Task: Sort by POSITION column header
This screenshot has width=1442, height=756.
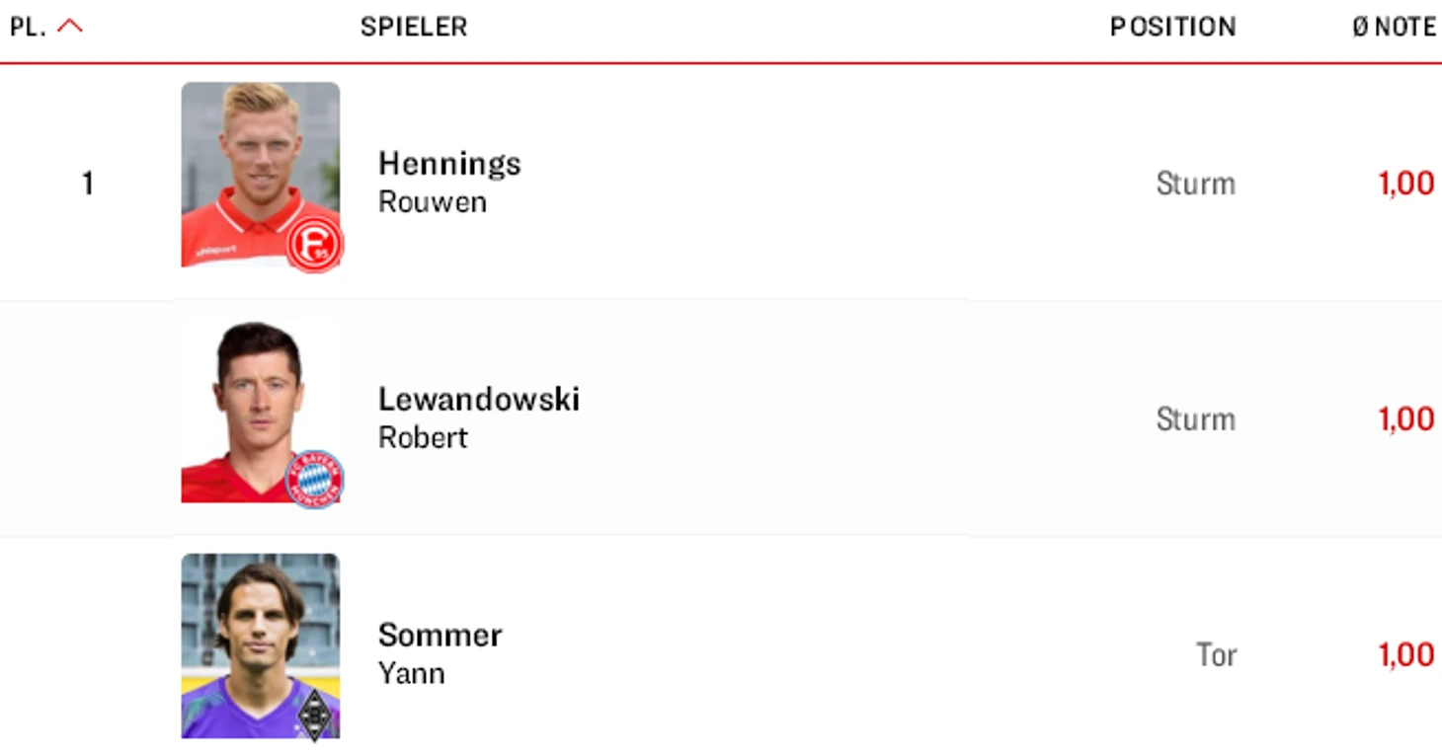Action: point(1173,27)
